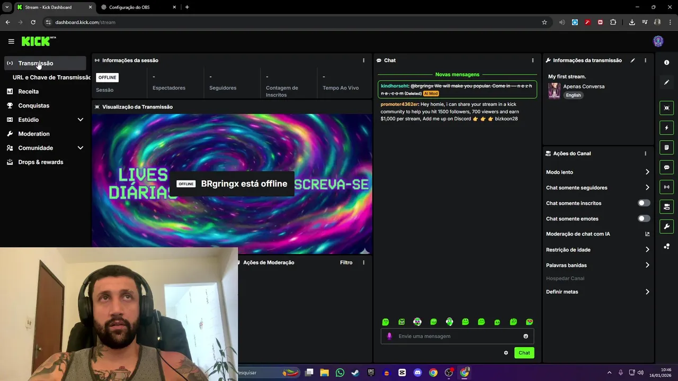The image size is (678, 381).
Task: Click the pencil icon in the right rail
Action: click(666, 82)
